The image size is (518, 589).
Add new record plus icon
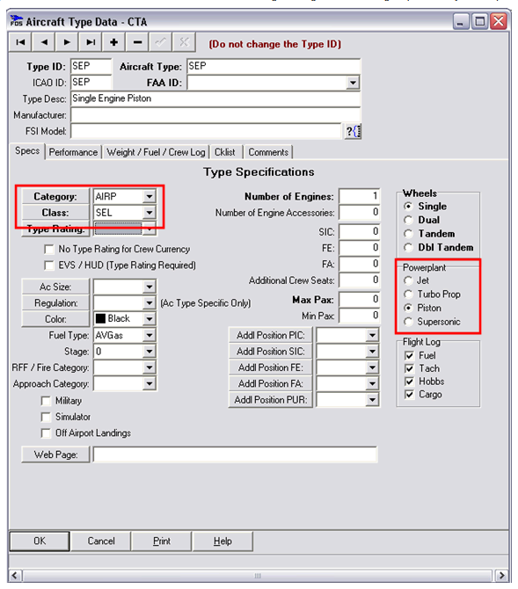pos(113,42)
